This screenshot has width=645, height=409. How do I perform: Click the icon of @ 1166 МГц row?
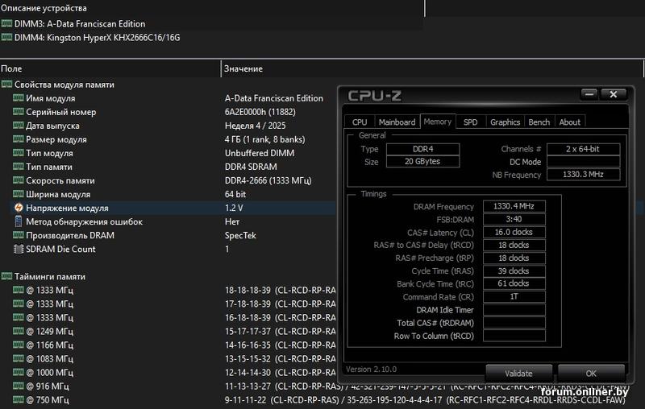pos(18,345)
